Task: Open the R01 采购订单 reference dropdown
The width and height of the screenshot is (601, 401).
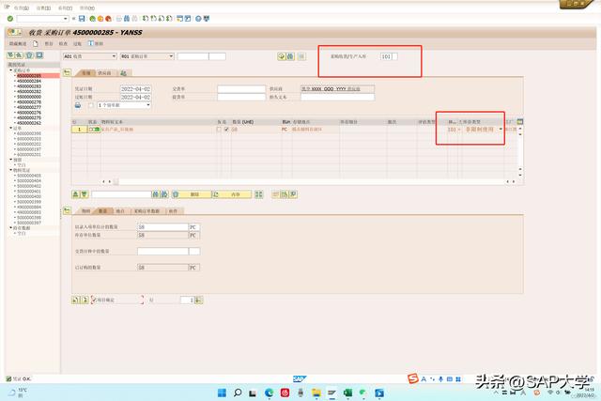Action: pyautogui.click(x=169, y=56)
